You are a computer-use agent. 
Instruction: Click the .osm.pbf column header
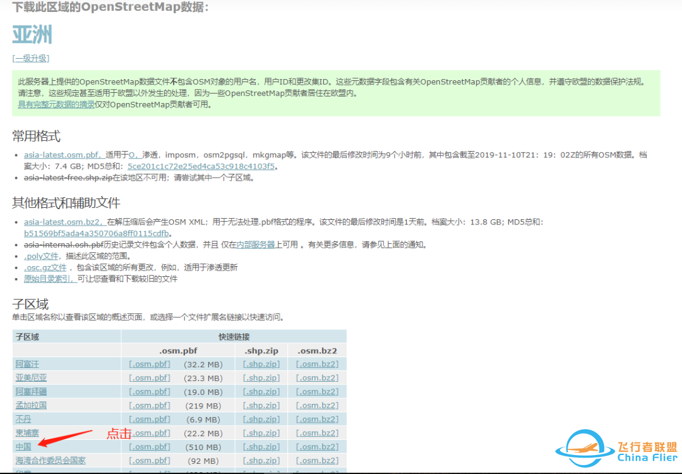pos(178,350)
